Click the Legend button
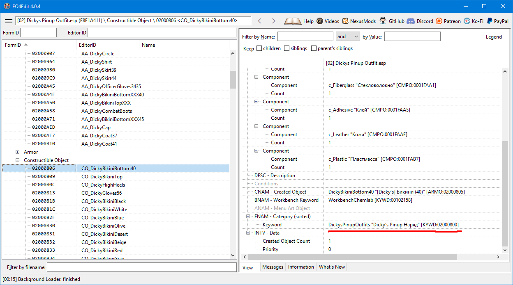 tap(494, 37)
